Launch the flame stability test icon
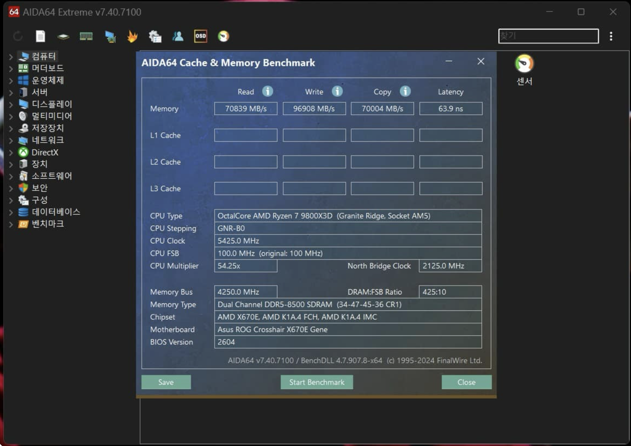Viewport: 631px width, 446px height. 132,36
